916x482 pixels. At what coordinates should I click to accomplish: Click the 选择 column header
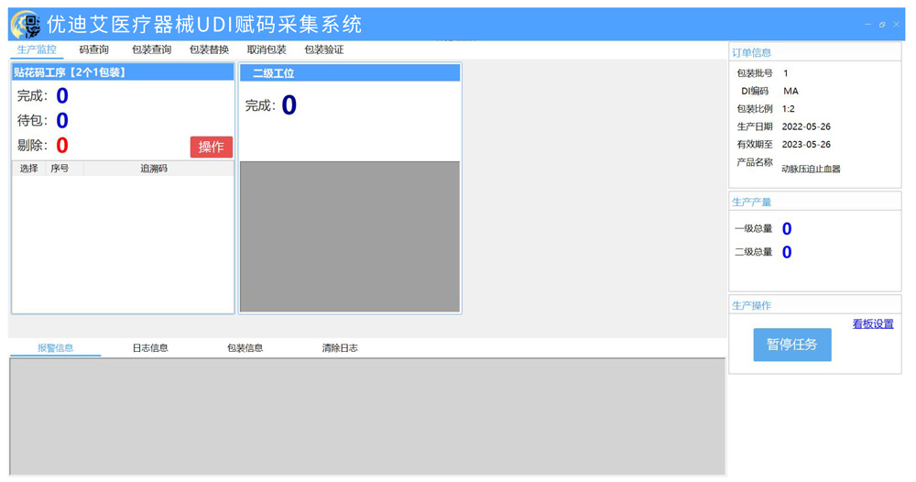click(28, 169)
